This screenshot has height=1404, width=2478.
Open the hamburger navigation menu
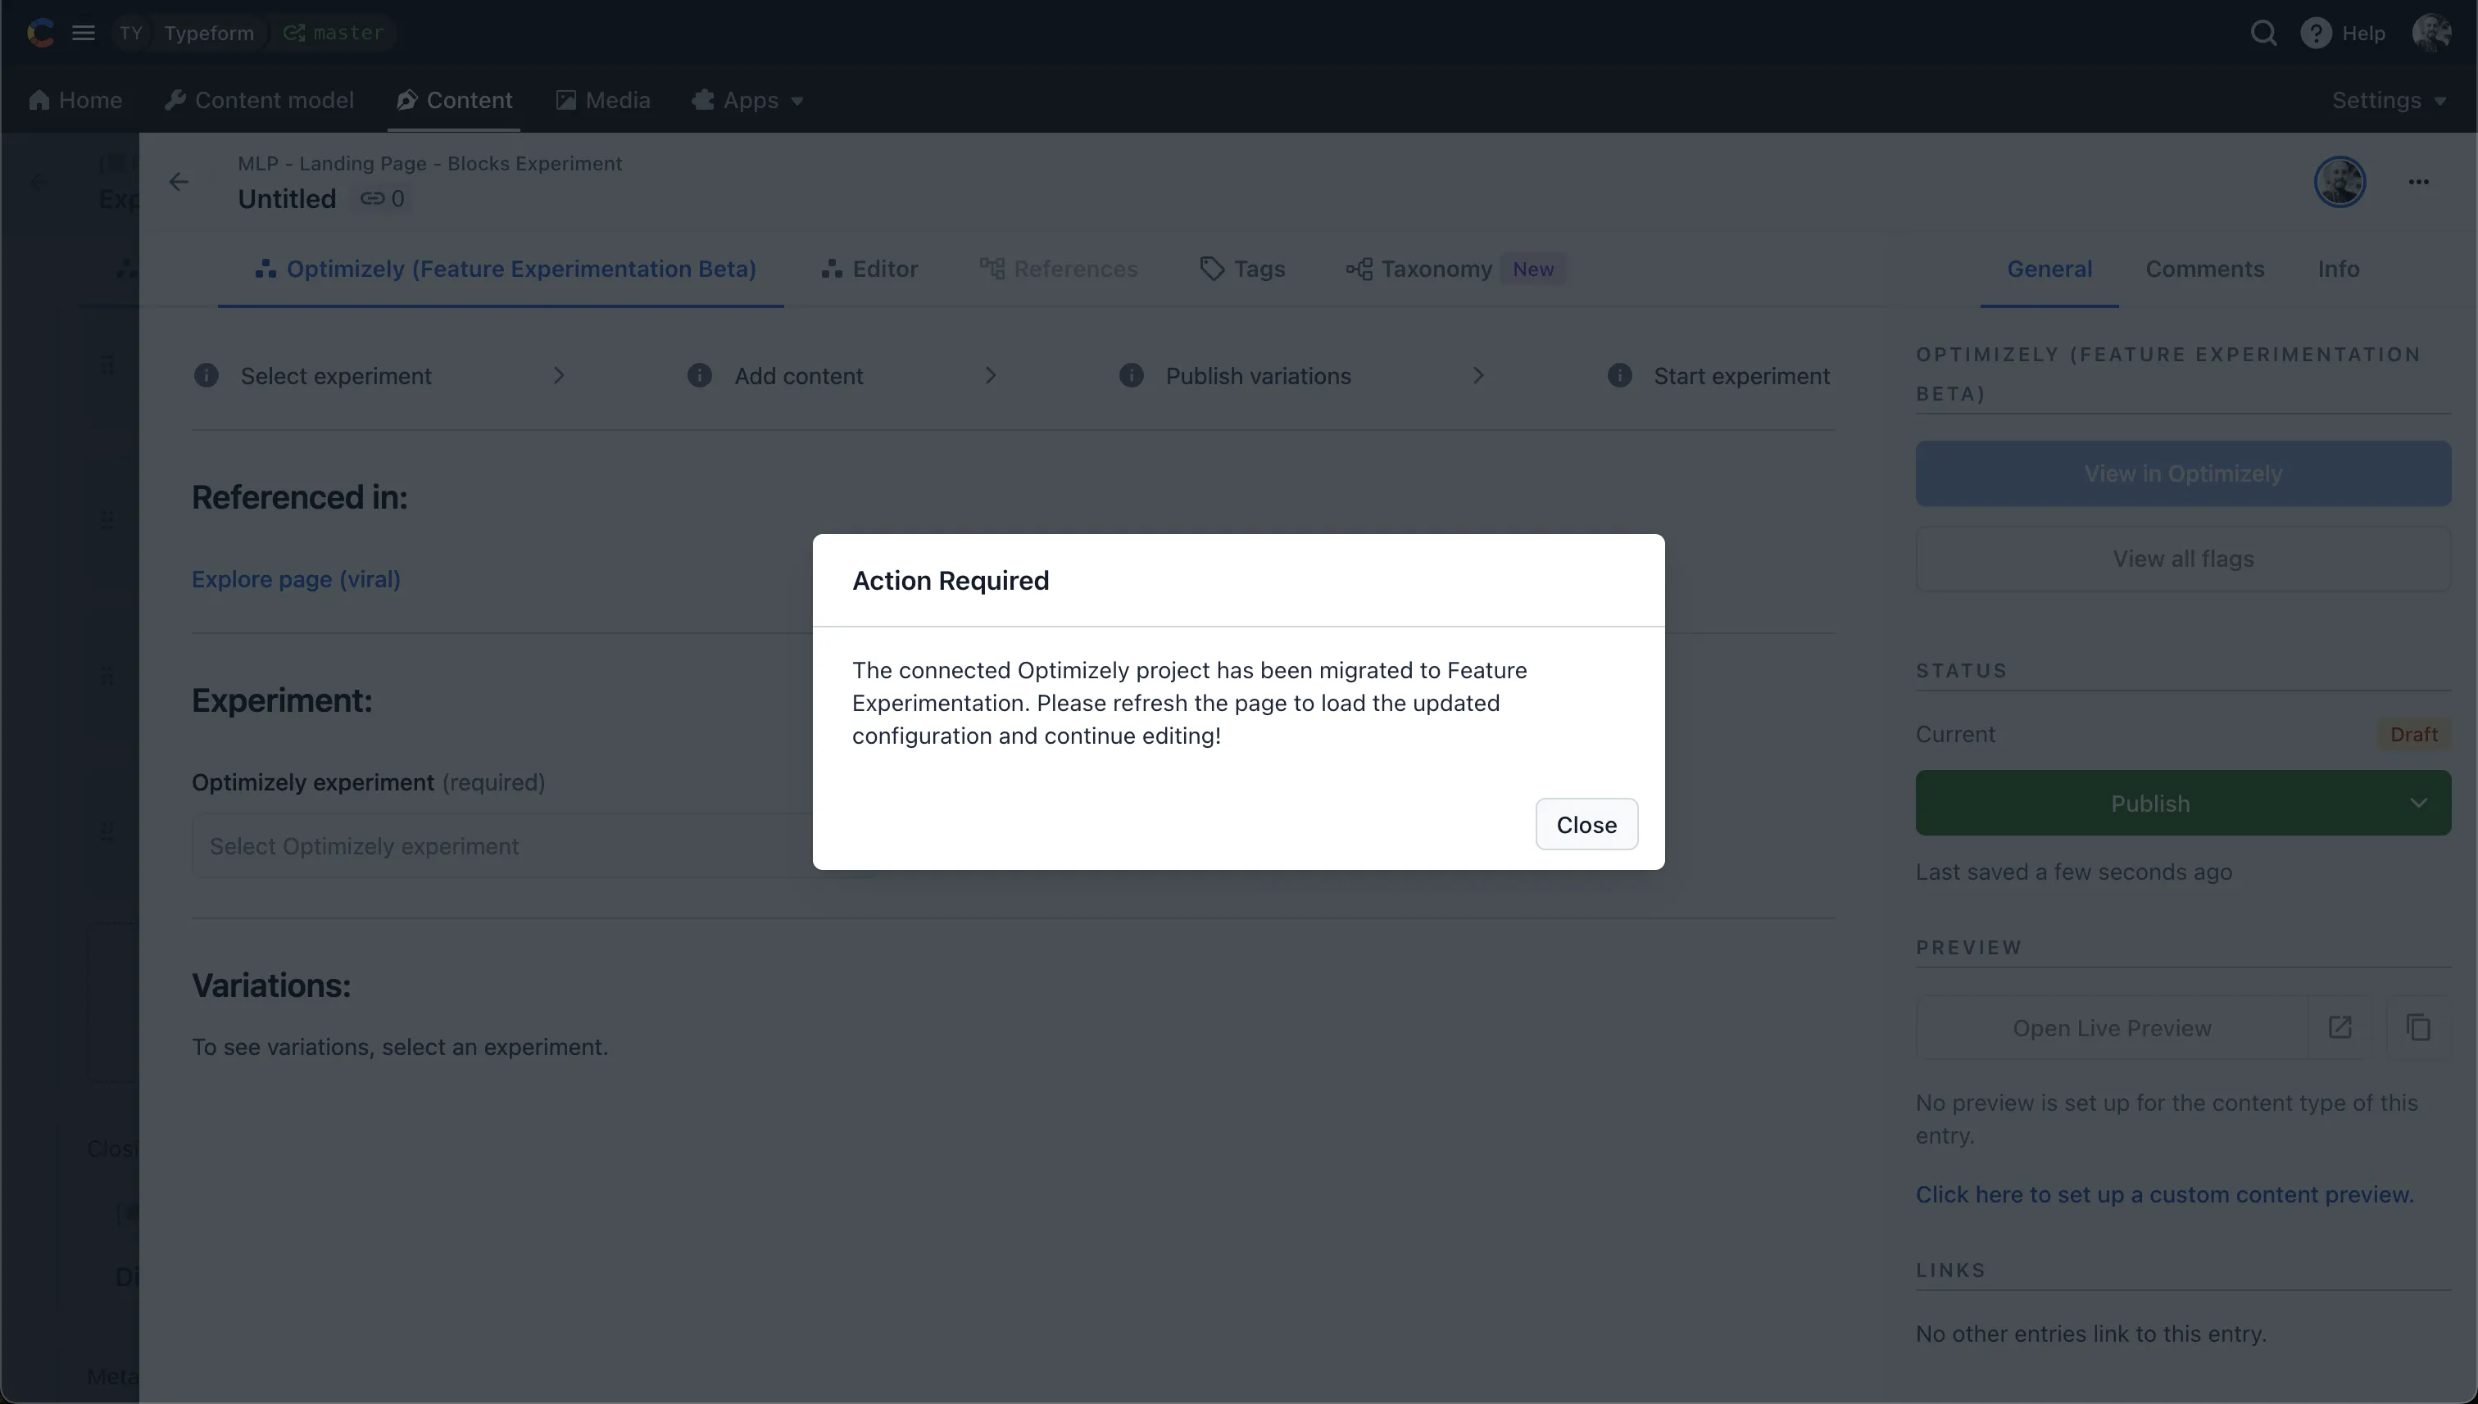[84, 33]
